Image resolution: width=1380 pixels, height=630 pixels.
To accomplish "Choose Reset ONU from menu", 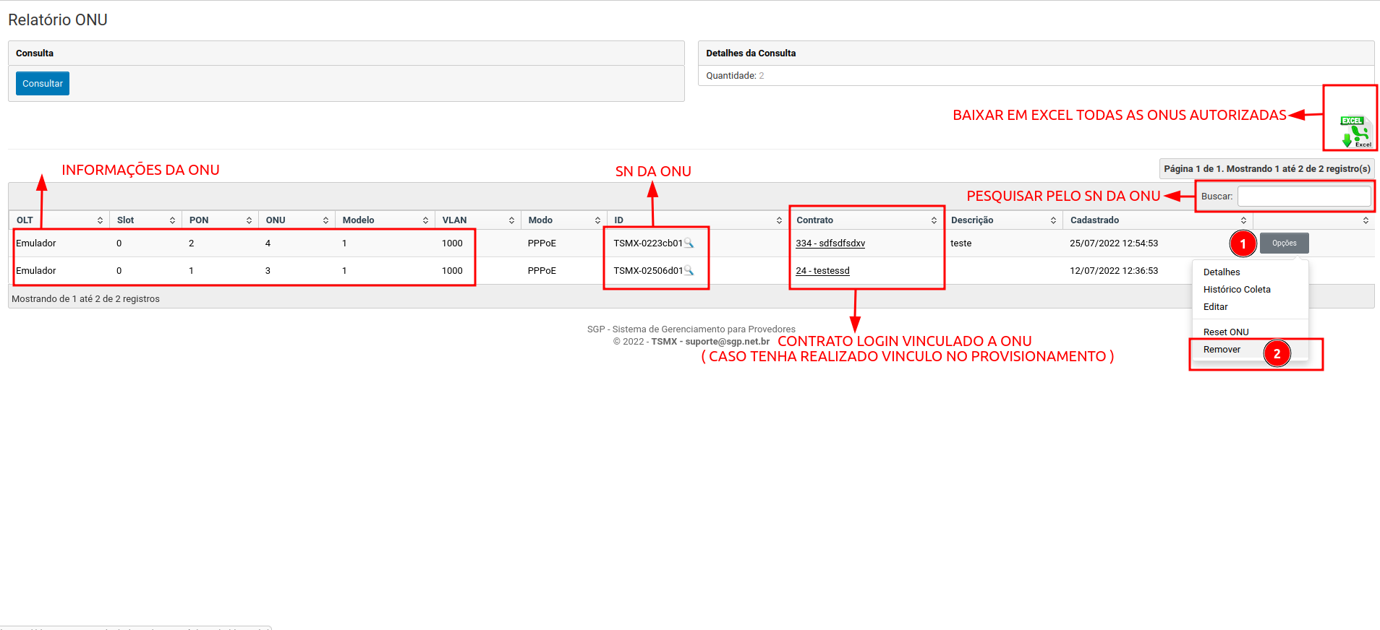I will click(1226, 332).
